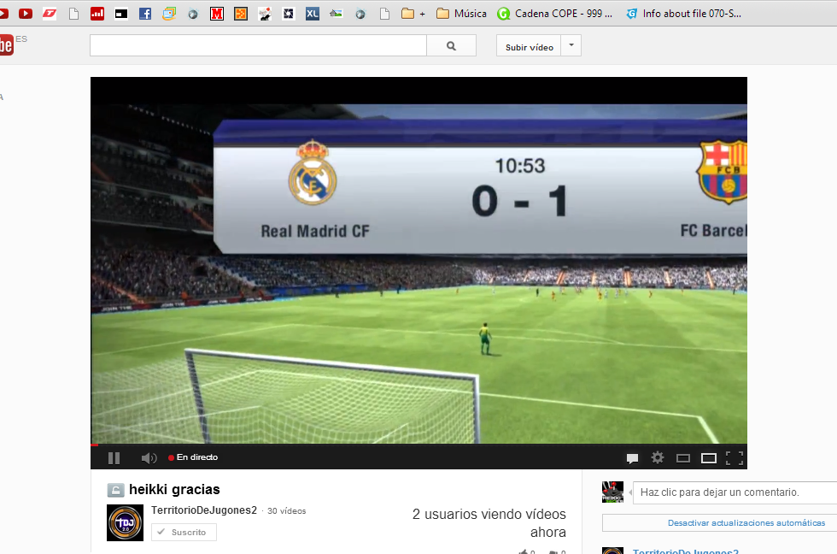
Task: Open the black-and-white rectangle bookmark
Action: 121,14
